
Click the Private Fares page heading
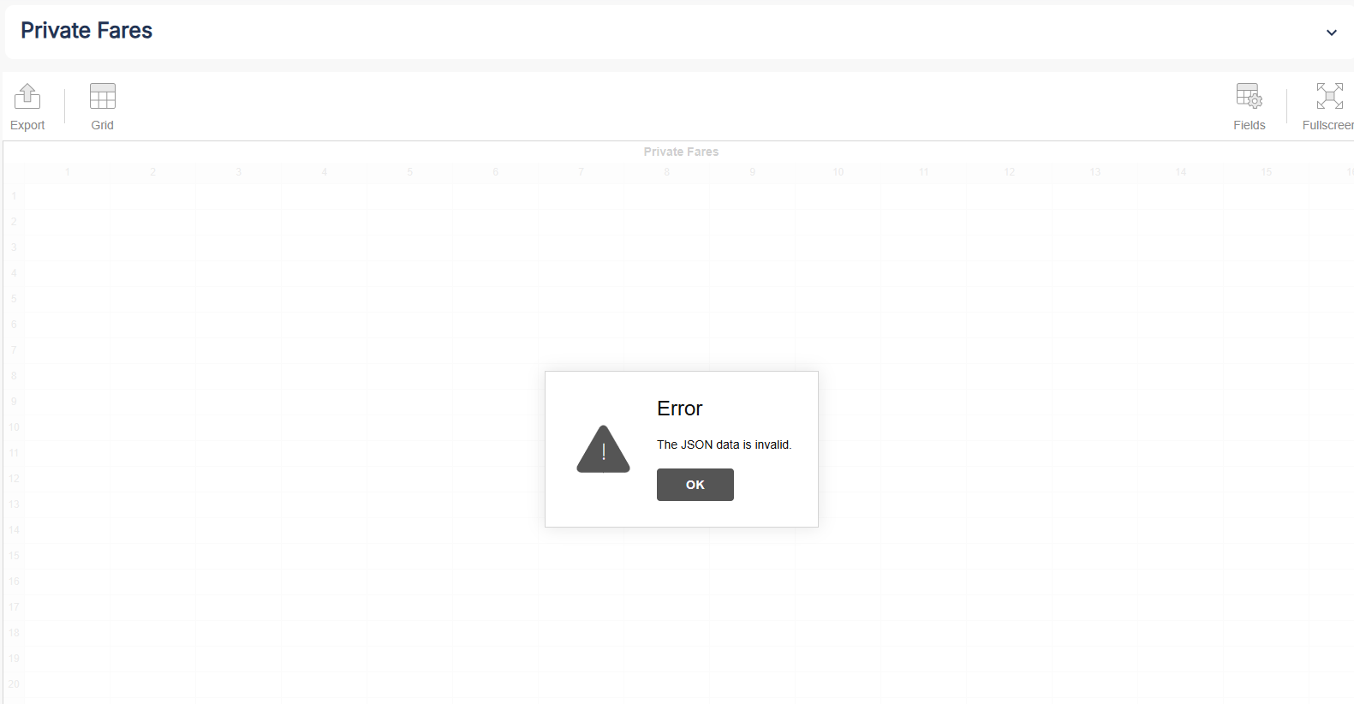coord(86,31)
